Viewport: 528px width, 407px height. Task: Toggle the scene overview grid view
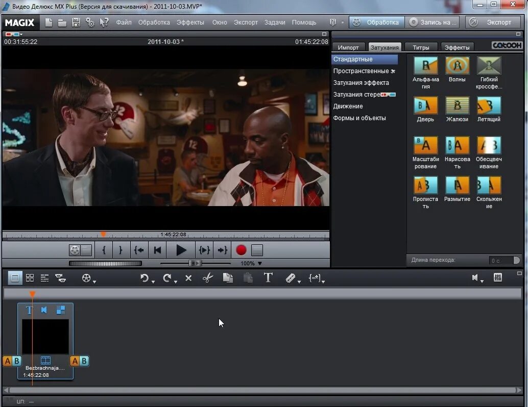point(30,278)
